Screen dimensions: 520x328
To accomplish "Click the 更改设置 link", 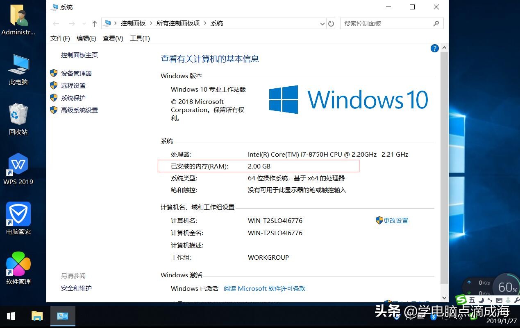I will point(396,220).
